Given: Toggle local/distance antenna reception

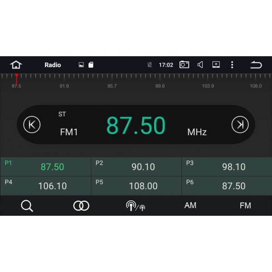Looking at the screenshot, I should pos(136,206).
